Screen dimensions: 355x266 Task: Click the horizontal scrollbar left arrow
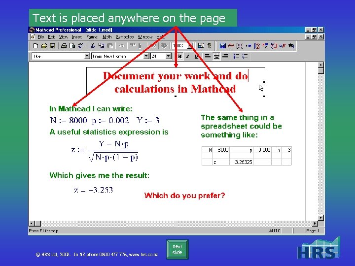pos(32,224)
